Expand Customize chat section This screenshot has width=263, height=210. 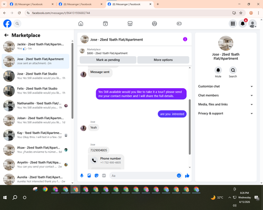[226, 86]
